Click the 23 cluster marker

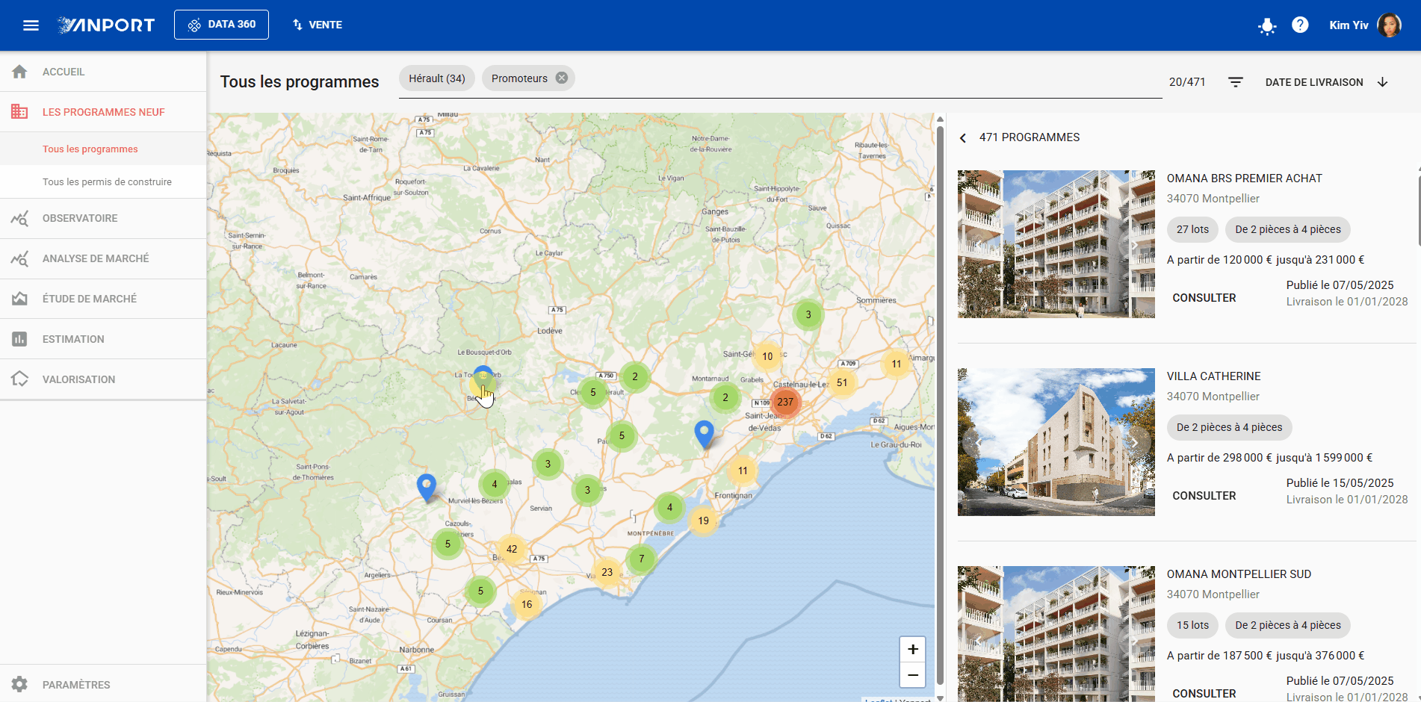[x=607, y=572]
